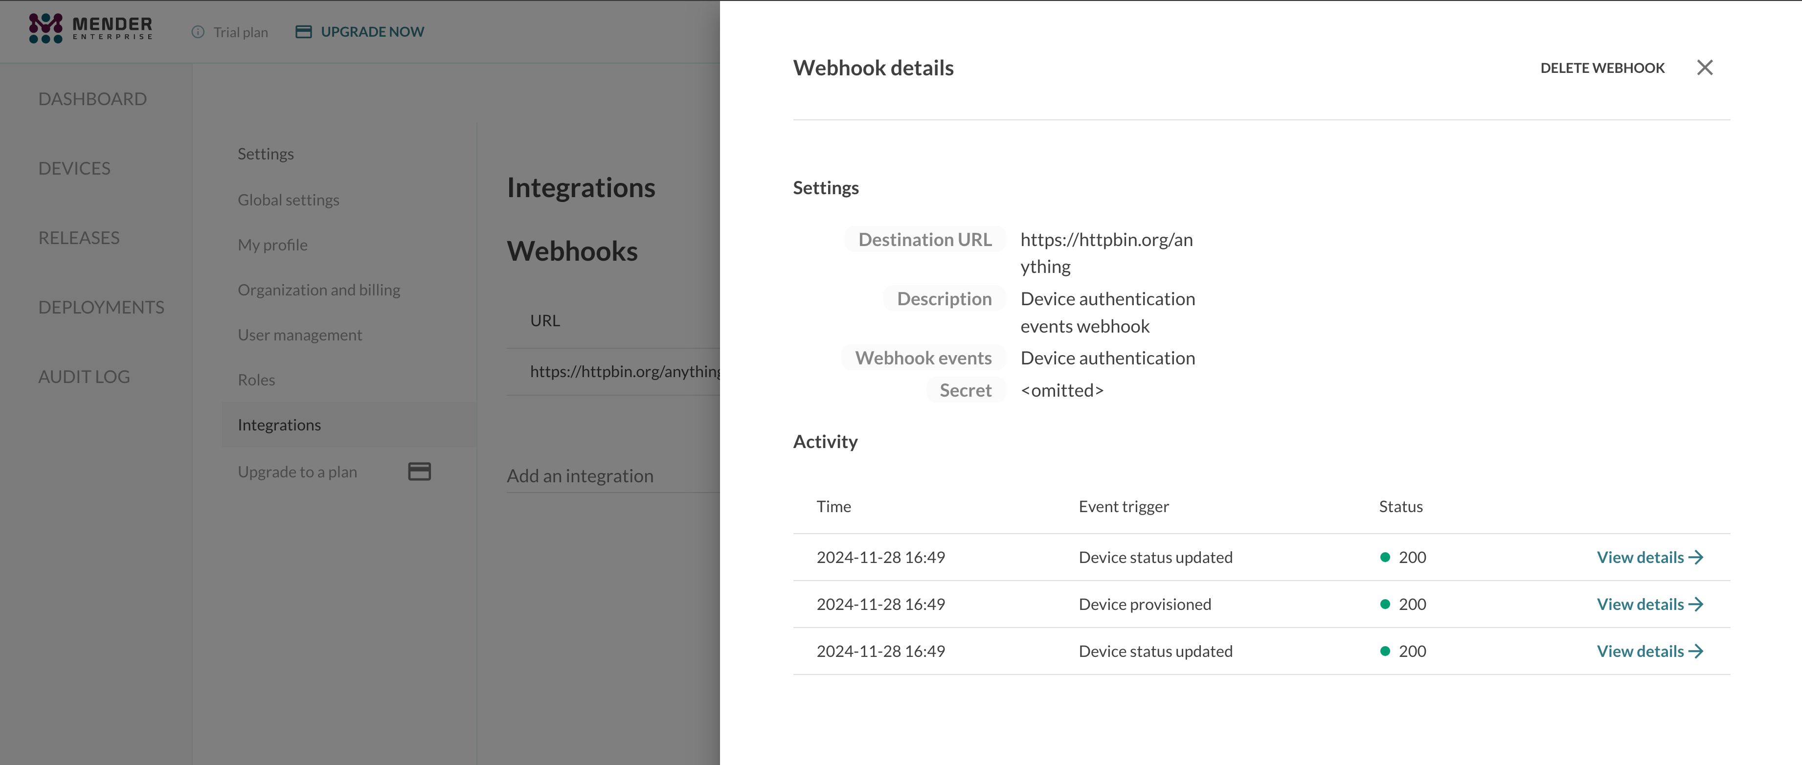1802x765 pixels.
Task: Click the Mender Enterprise logo
Action: click(90, 29)
